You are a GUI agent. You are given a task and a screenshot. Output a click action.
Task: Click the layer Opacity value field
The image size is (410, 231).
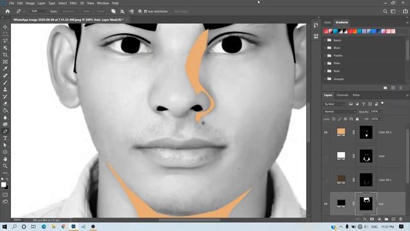tap(374, 112)
